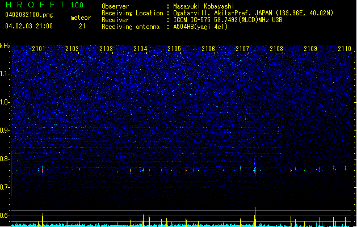
Task: Click the Receiving antenna label
Action: [x=131, y=27]
